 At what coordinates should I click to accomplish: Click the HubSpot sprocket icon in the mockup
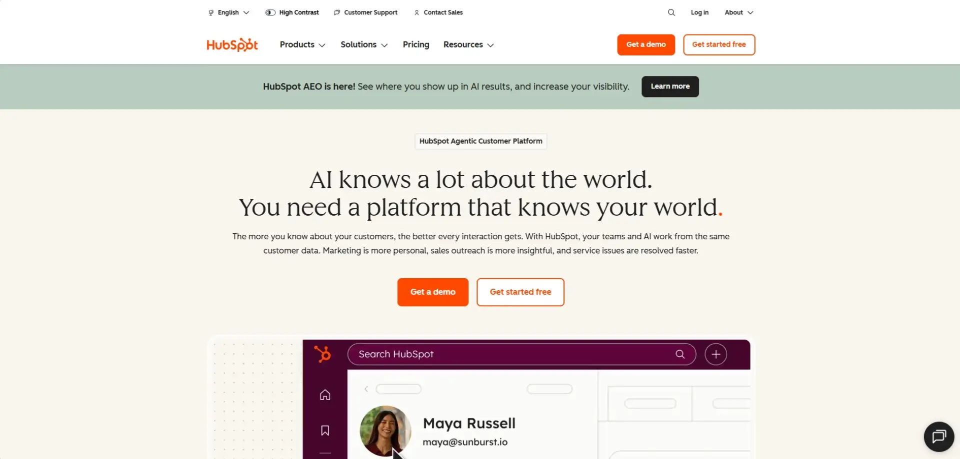(322, 354)
